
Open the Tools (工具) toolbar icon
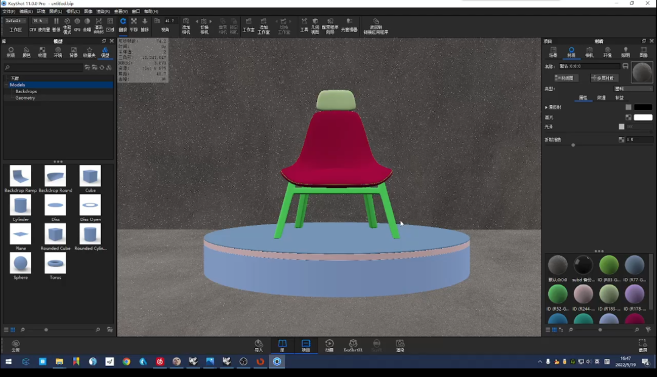click(304, 25)
